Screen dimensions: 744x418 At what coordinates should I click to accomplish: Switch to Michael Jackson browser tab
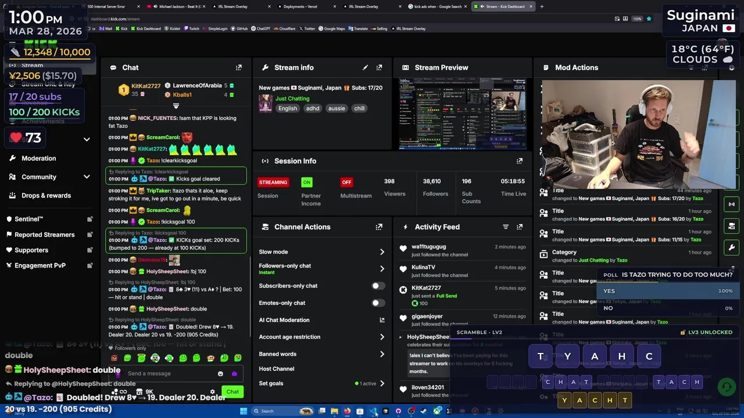click(176, 6)
